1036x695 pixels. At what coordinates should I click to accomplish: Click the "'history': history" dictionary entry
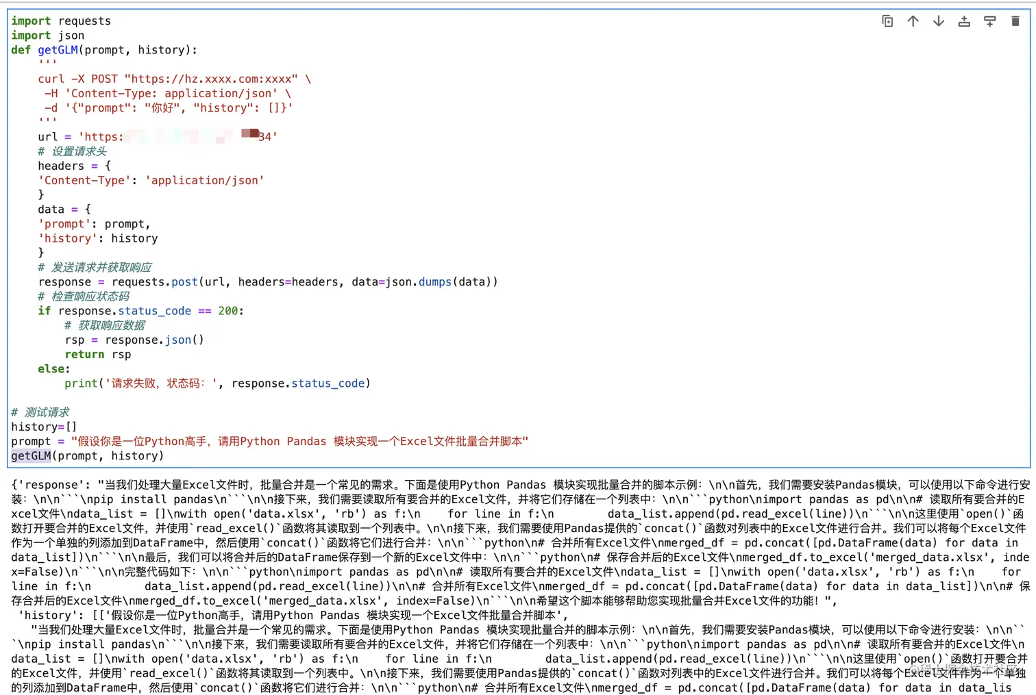point(98,238)
